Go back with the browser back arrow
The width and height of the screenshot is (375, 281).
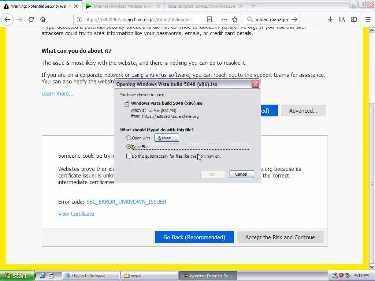7,19
